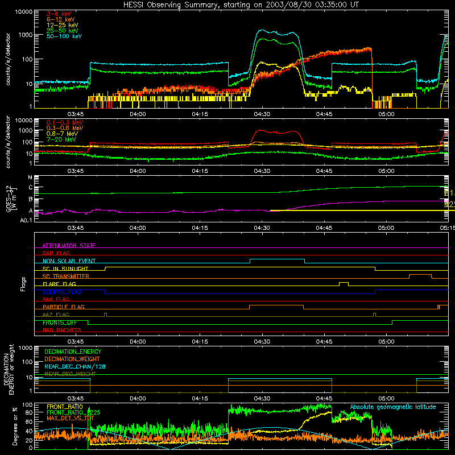Click the 80 tick label in bottom panel

pos(29,412)
